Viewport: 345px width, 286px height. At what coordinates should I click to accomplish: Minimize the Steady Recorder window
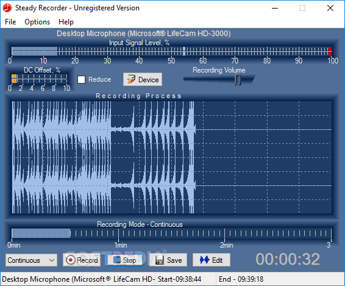click(275, 8)
